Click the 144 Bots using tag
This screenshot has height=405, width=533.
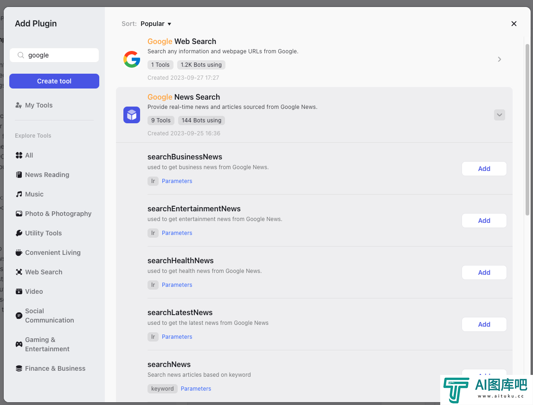click(x=201, y=120)
